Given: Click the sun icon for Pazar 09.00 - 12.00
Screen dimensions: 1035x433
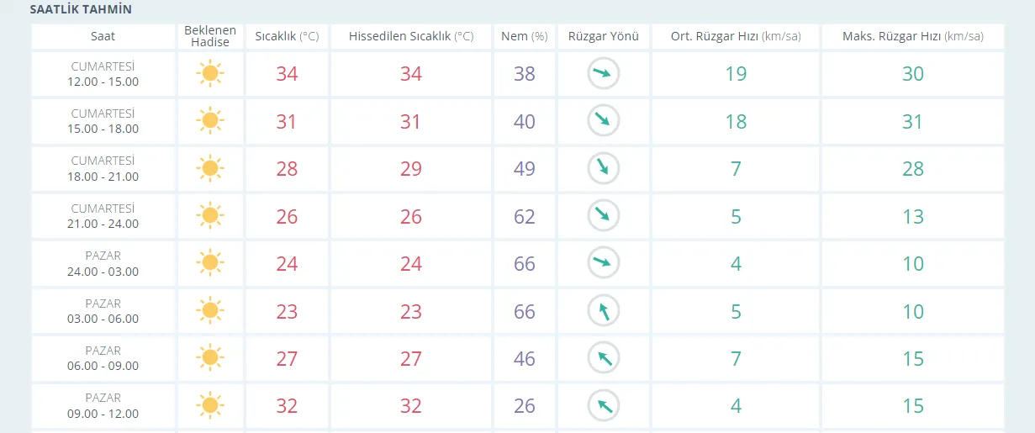Looking at the screenshot, I should tap(210, 407).
